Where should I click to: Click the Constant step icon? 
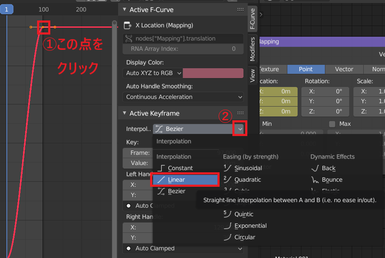pyautogui.click(x=161, y=168)
